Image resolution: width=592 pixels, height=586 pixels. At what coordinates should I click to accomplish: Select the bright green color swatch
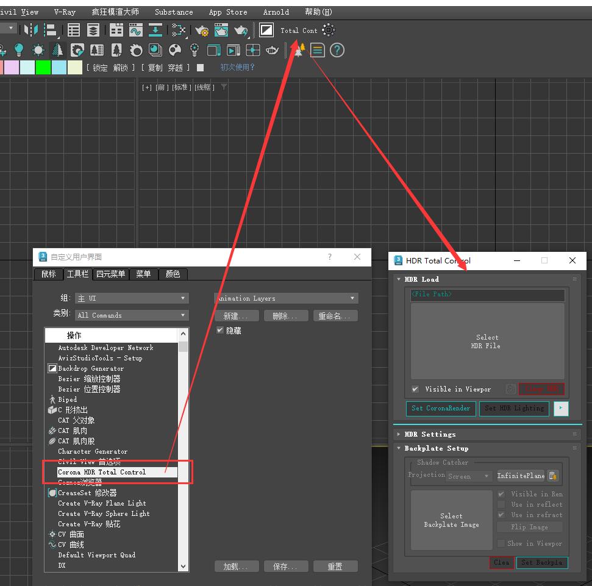43,67
